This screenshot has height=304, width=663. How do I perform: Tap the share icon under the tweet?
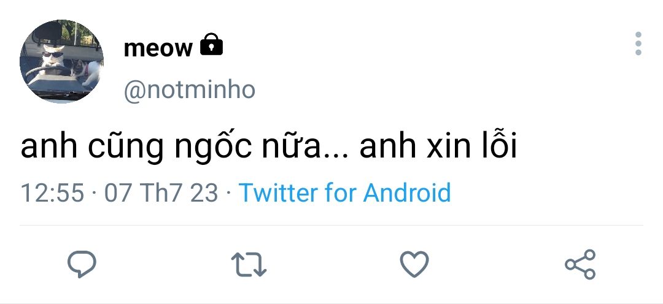point(580,264)
